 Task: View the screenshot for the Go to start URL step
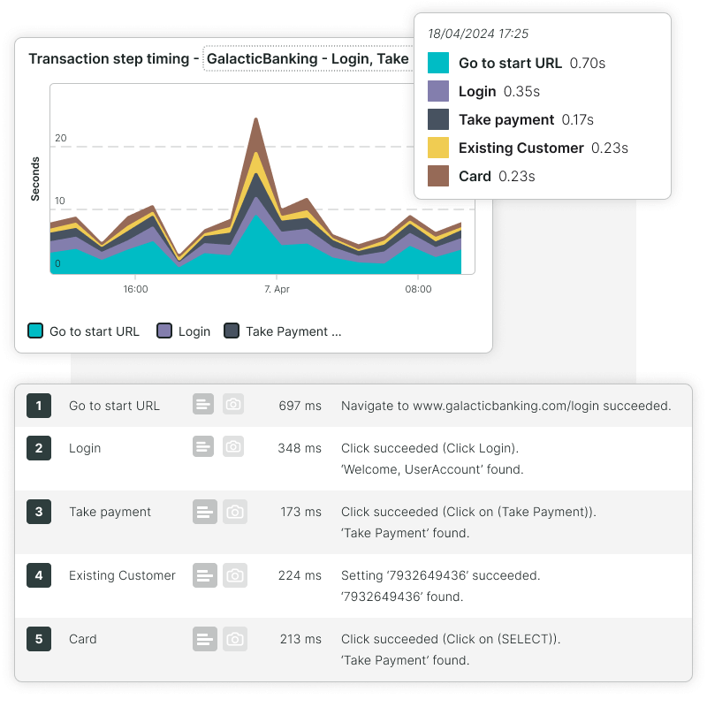[233, 404]
